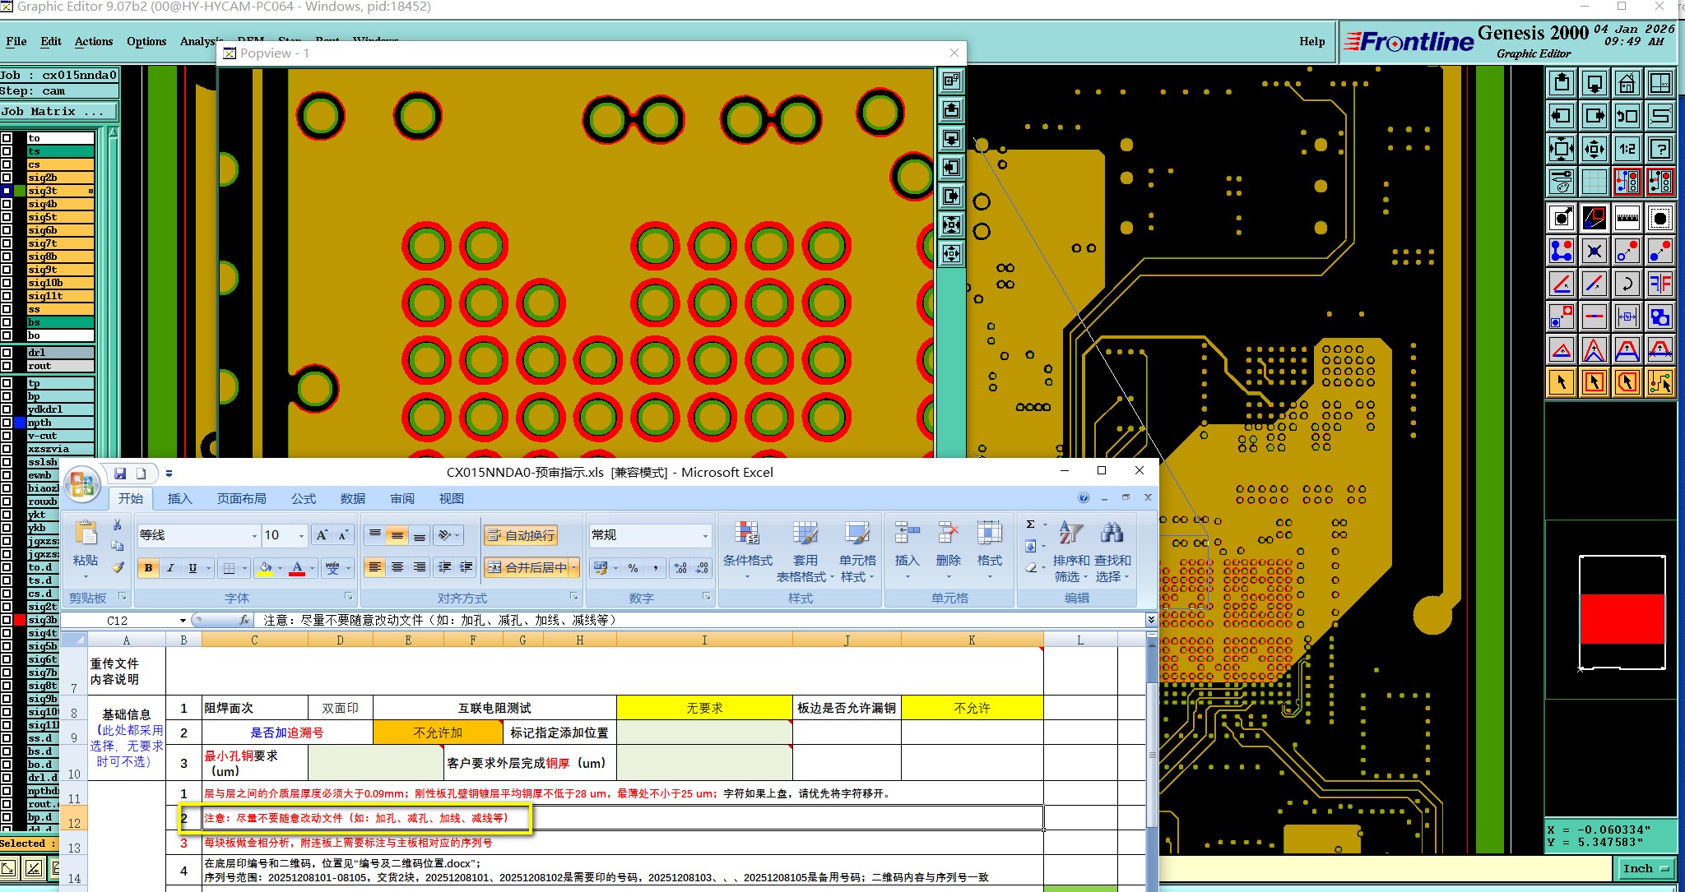
Task: Switch to the 页面布局 ribbon tab
Action: pos(241,498)
